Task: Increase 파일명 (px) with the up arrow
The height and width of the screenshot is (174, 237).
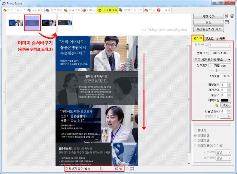Action: point(229,110)
